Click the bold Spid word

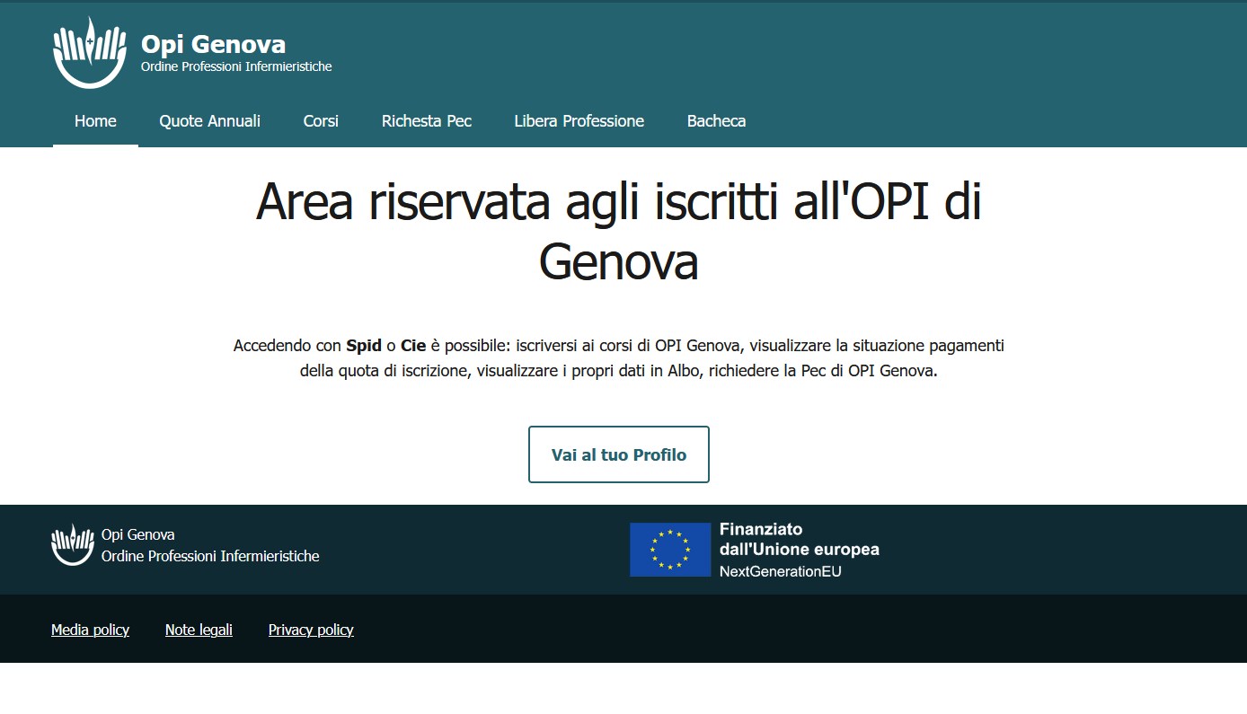pyautogui.click(x=363, y=346)
